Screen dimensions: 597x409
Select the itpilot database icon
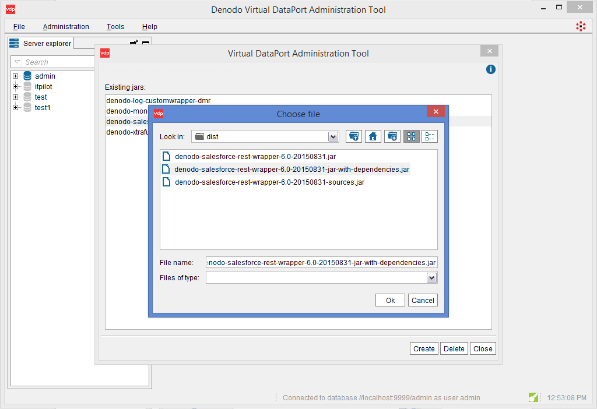(27, 86)
